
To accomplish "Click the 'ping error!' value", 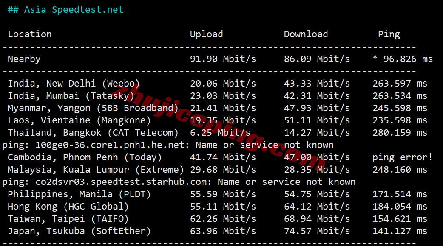I will point(402,157).
